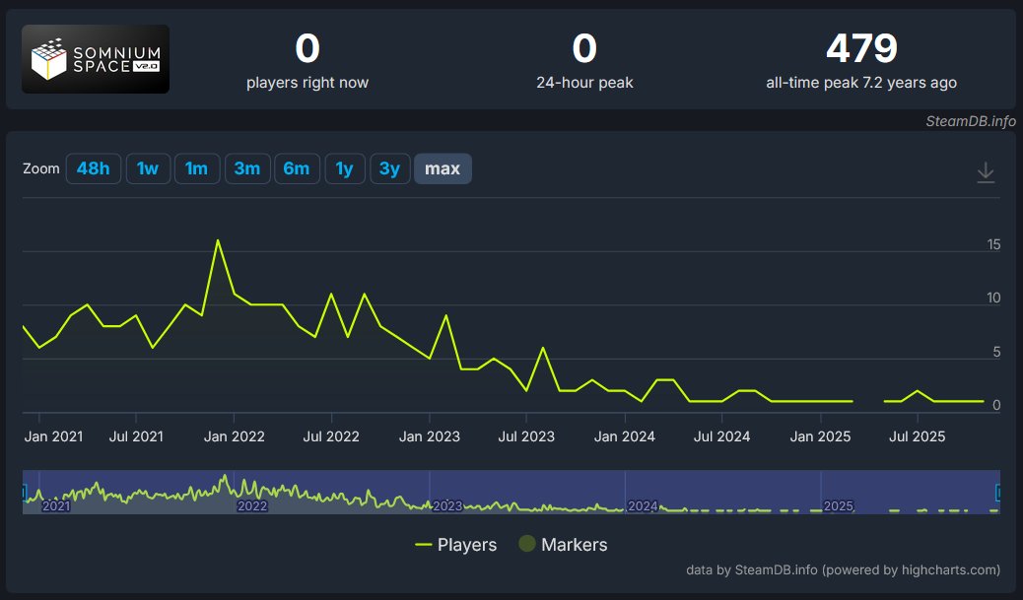The height and width of the screenshot is (600, 1023).
Task: Select the 1y zoom range
Action: pos(345,168)
